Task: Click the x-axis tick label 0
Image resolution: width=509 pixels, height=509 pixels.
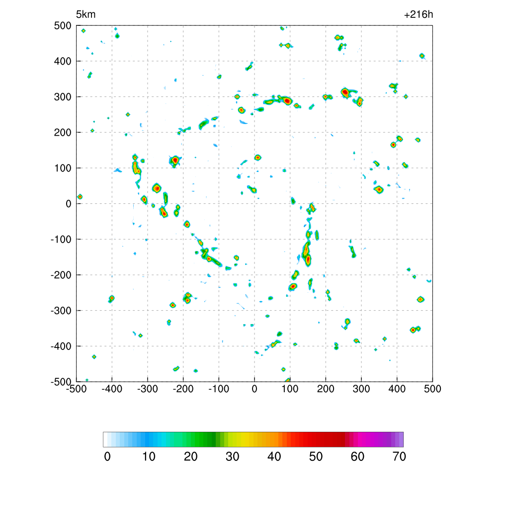Action: 254,389
